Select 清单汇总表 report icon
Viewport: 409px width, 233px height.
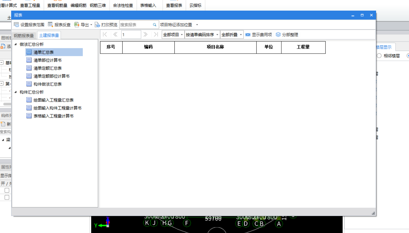pyautogui.click(x=29, y=52)
